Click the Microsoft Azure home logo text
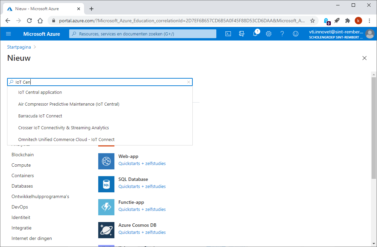This screenshot has width=377, height=247. (x=42, y=34)
